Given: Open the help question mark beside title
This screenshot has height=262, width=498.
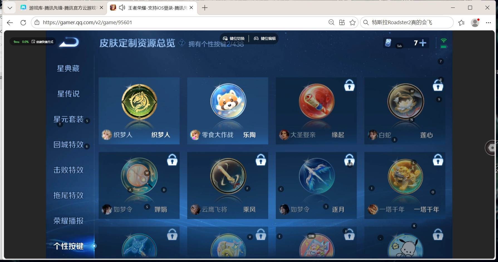Looking at the screenshot, I should [x=182, y=43].
